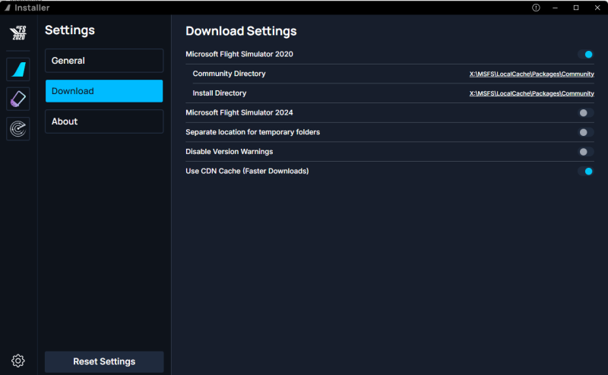Change the Install Directory path link
Image resolution: width=608 pixels, height=375 pixels.
[531, 93]
